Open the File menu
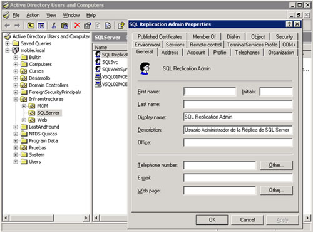Viewport: 313px width, 232px height. (x=16, y=15)
